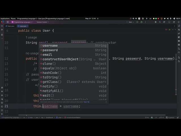Open more run actions vertical dots
The image size is (181, 136).
[145, 22]
